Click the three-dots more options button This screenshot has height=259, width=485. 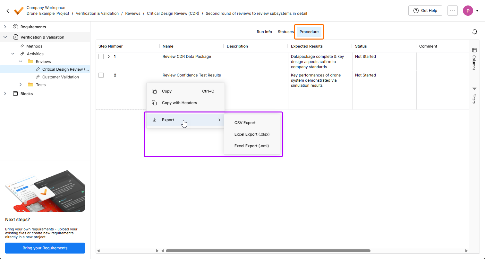pos(452,11)
